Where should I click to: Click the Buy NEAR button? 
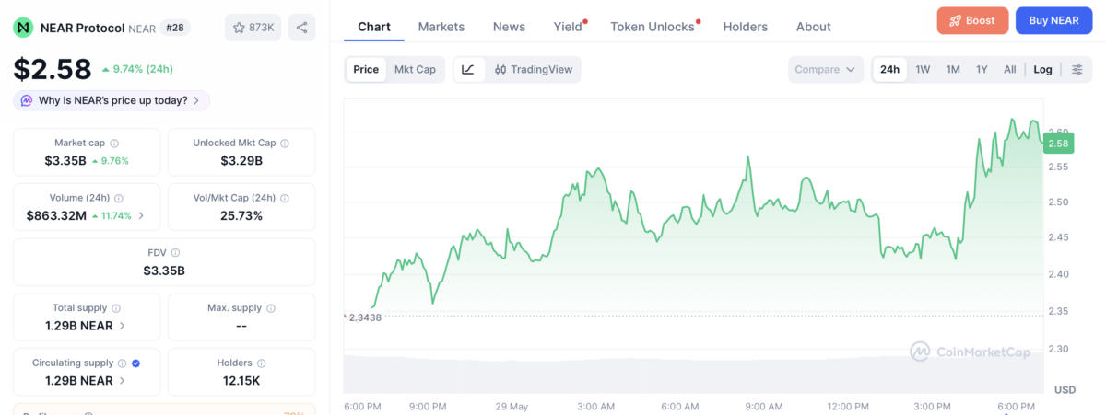coord(1053,20)
